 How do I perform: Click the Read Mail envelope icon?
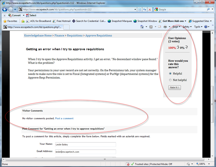[160, 27]
